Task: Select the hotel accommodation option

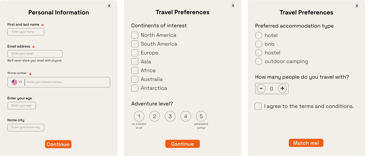Action: pyautogui.click(x=258, y=35)
